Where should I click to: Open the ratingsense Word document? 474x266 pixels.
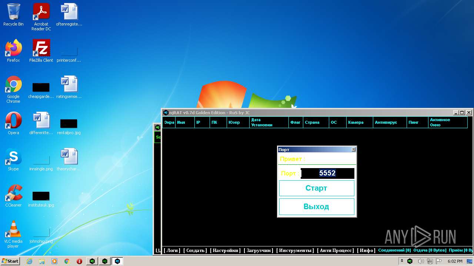tap(69, 87)
